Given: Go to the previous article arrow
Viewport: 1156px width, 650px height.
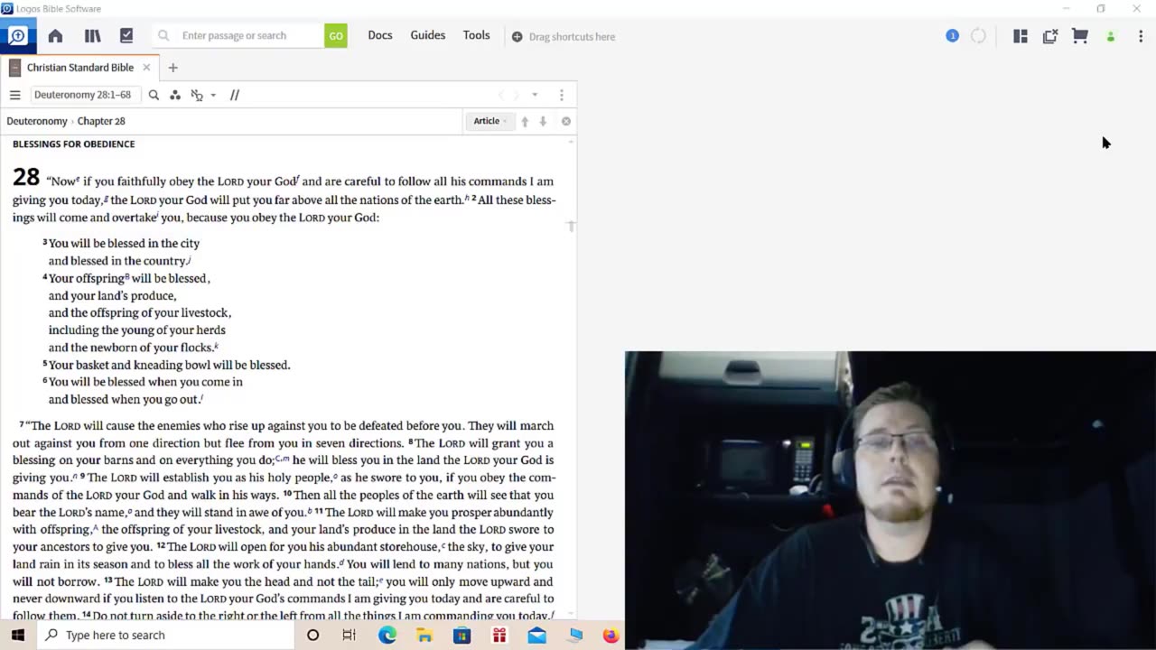Looking at the screenshot, I should pyautogui.click(x=525, y=121).
